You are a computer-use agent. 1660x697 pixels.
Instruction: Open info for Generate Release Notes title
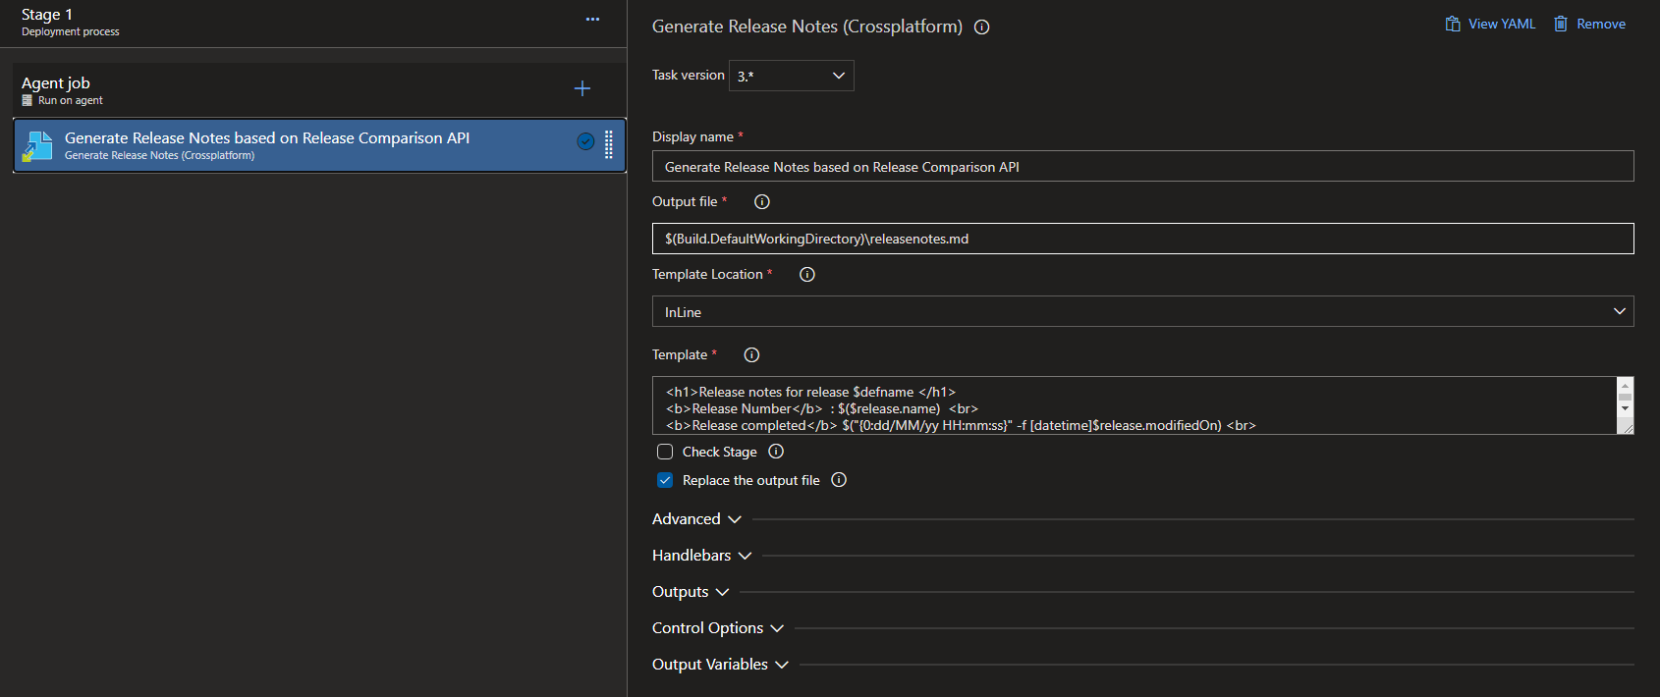981,27
